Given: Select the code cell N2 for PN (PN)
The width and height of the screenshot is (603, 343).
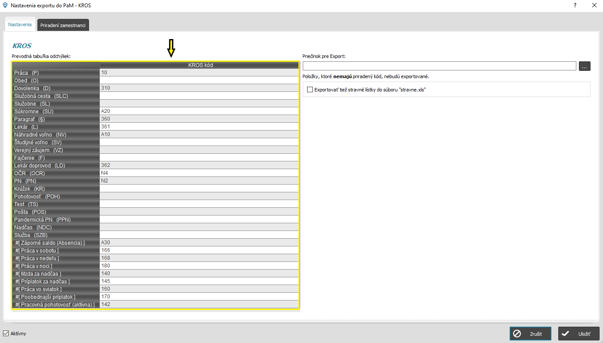Looking at the screenshot, I should [x=200, y=181].
